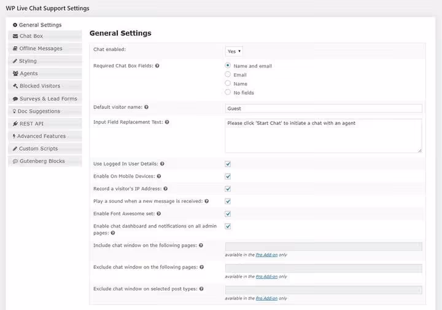Click the disabled Exclude chat window pages field

click(x=324, y=268)
